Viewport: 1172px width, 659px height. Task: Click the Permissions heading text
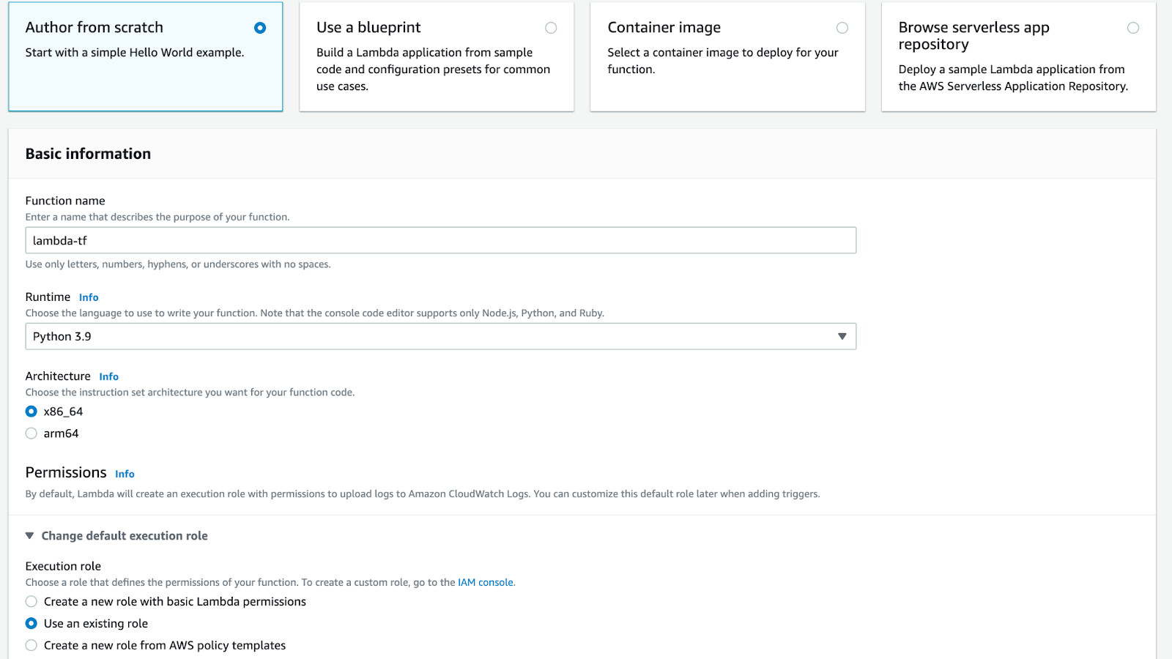66,472
